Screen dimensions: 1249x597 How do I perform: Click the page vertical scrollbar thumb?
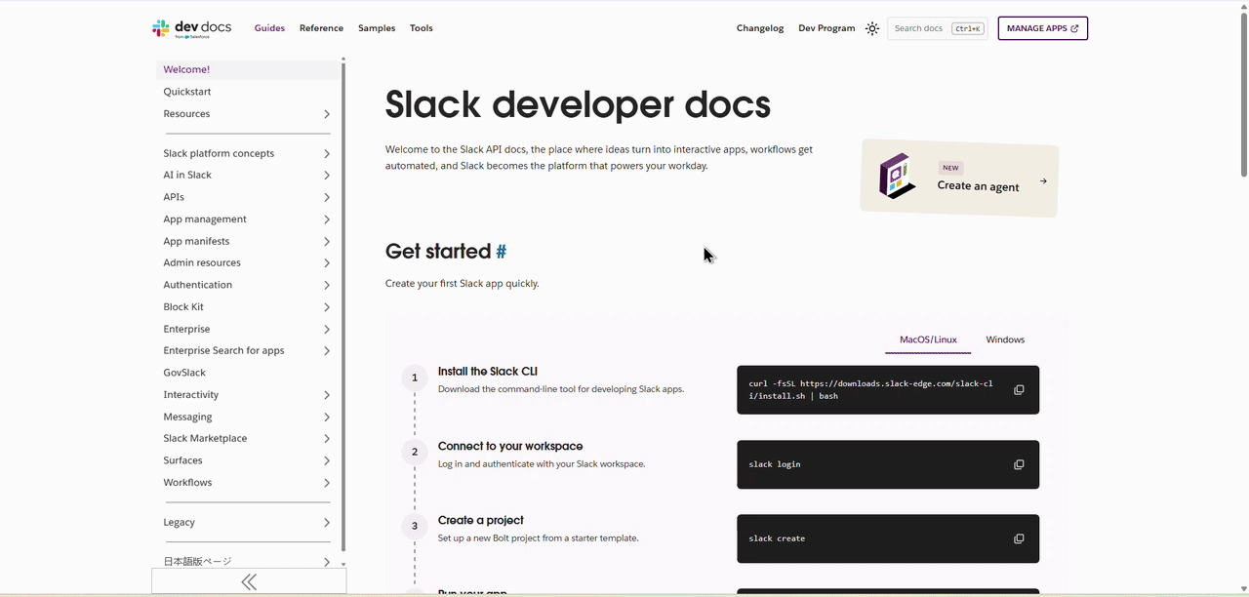[x=1244, y=96]
